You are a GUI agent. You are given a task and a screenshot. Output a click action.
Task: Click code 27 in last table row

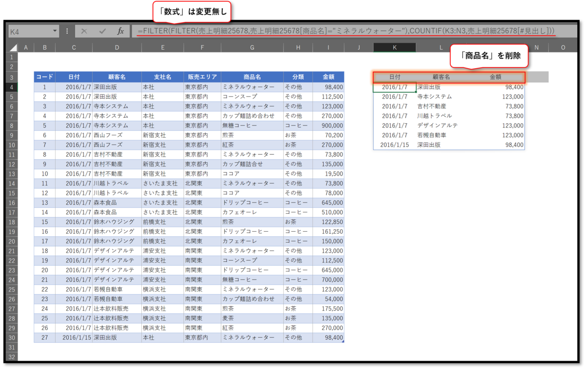[44, 338]
